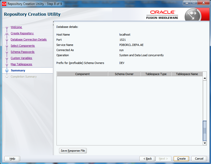Image resolution: width=211 pixels, height=164 pixels.
Task: Click Save Response File button
Action: [73, 151]
